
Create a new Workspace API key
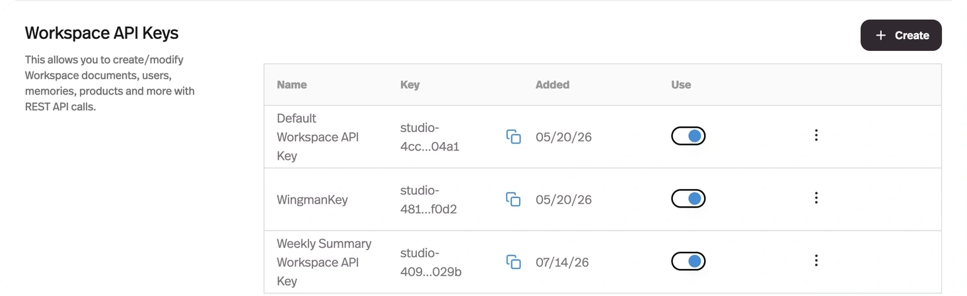901,36
